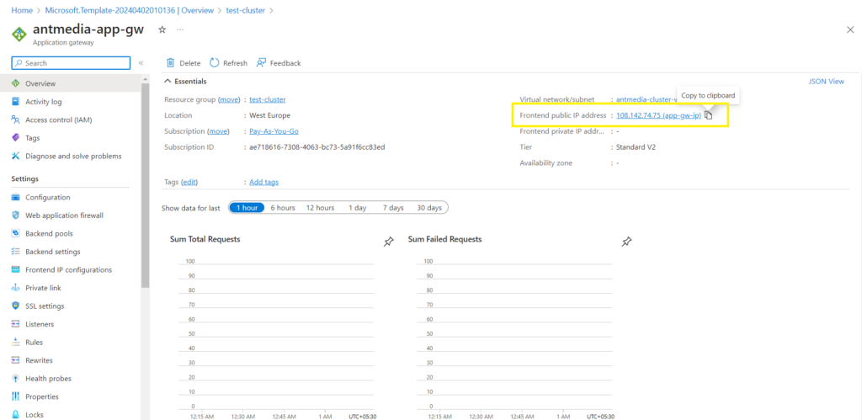Pin the Sum Failed Requests chart
Viewport: 862px width, 420px height.
pyautogui.click(x=626, y=242)
